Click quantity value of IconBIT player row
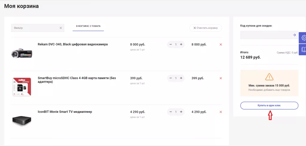The height and width of the screenshot is (146, 306). pyautogui.click(x=176, y=112)
